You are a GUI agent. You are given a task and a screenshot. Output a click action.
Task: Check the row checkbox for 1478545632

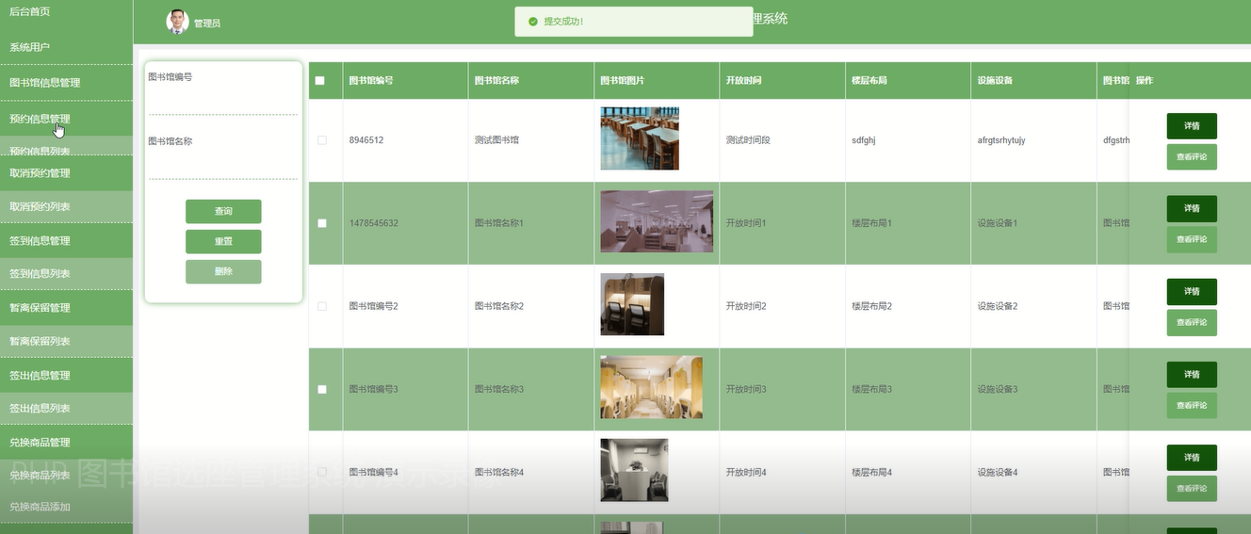click(x=322, y=223)
